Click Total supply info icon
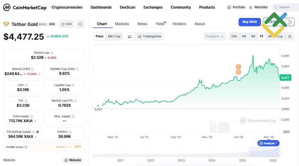The width and height of the screenshot is (299, 166). click(31, 116)
